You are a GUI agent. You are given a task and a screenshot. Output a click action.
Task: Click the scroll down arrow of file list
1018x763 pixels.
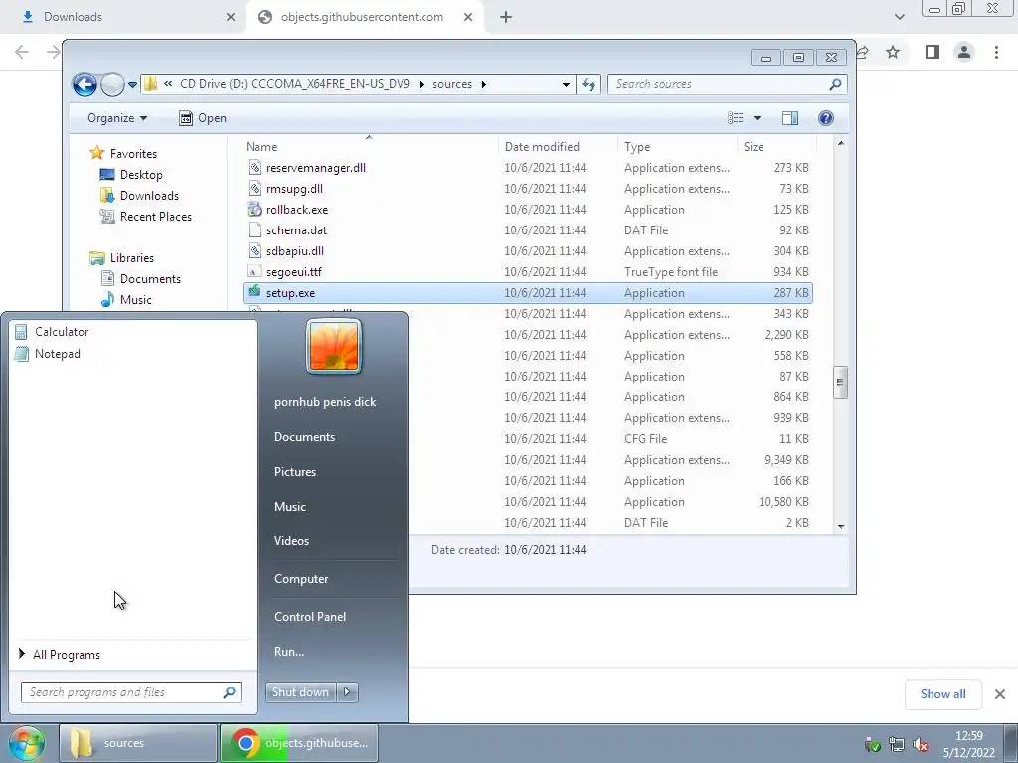point(841,526)
